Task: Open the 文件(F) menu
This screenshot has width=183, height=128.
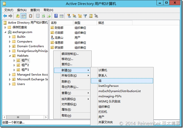Action: [9, 10]
